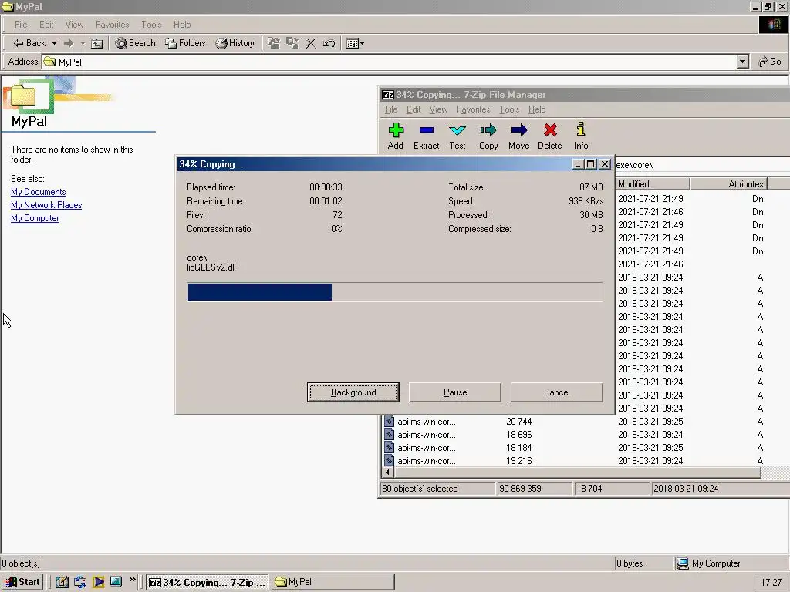Click the media player quick launch icon
The height and width of the screenshot is (592, 790).
click(x=98, y=582)
